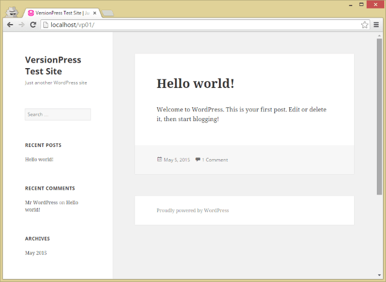Open a new tab button
Image resolution: width=386 pixels, height=282 pixels.
(108, 13)
